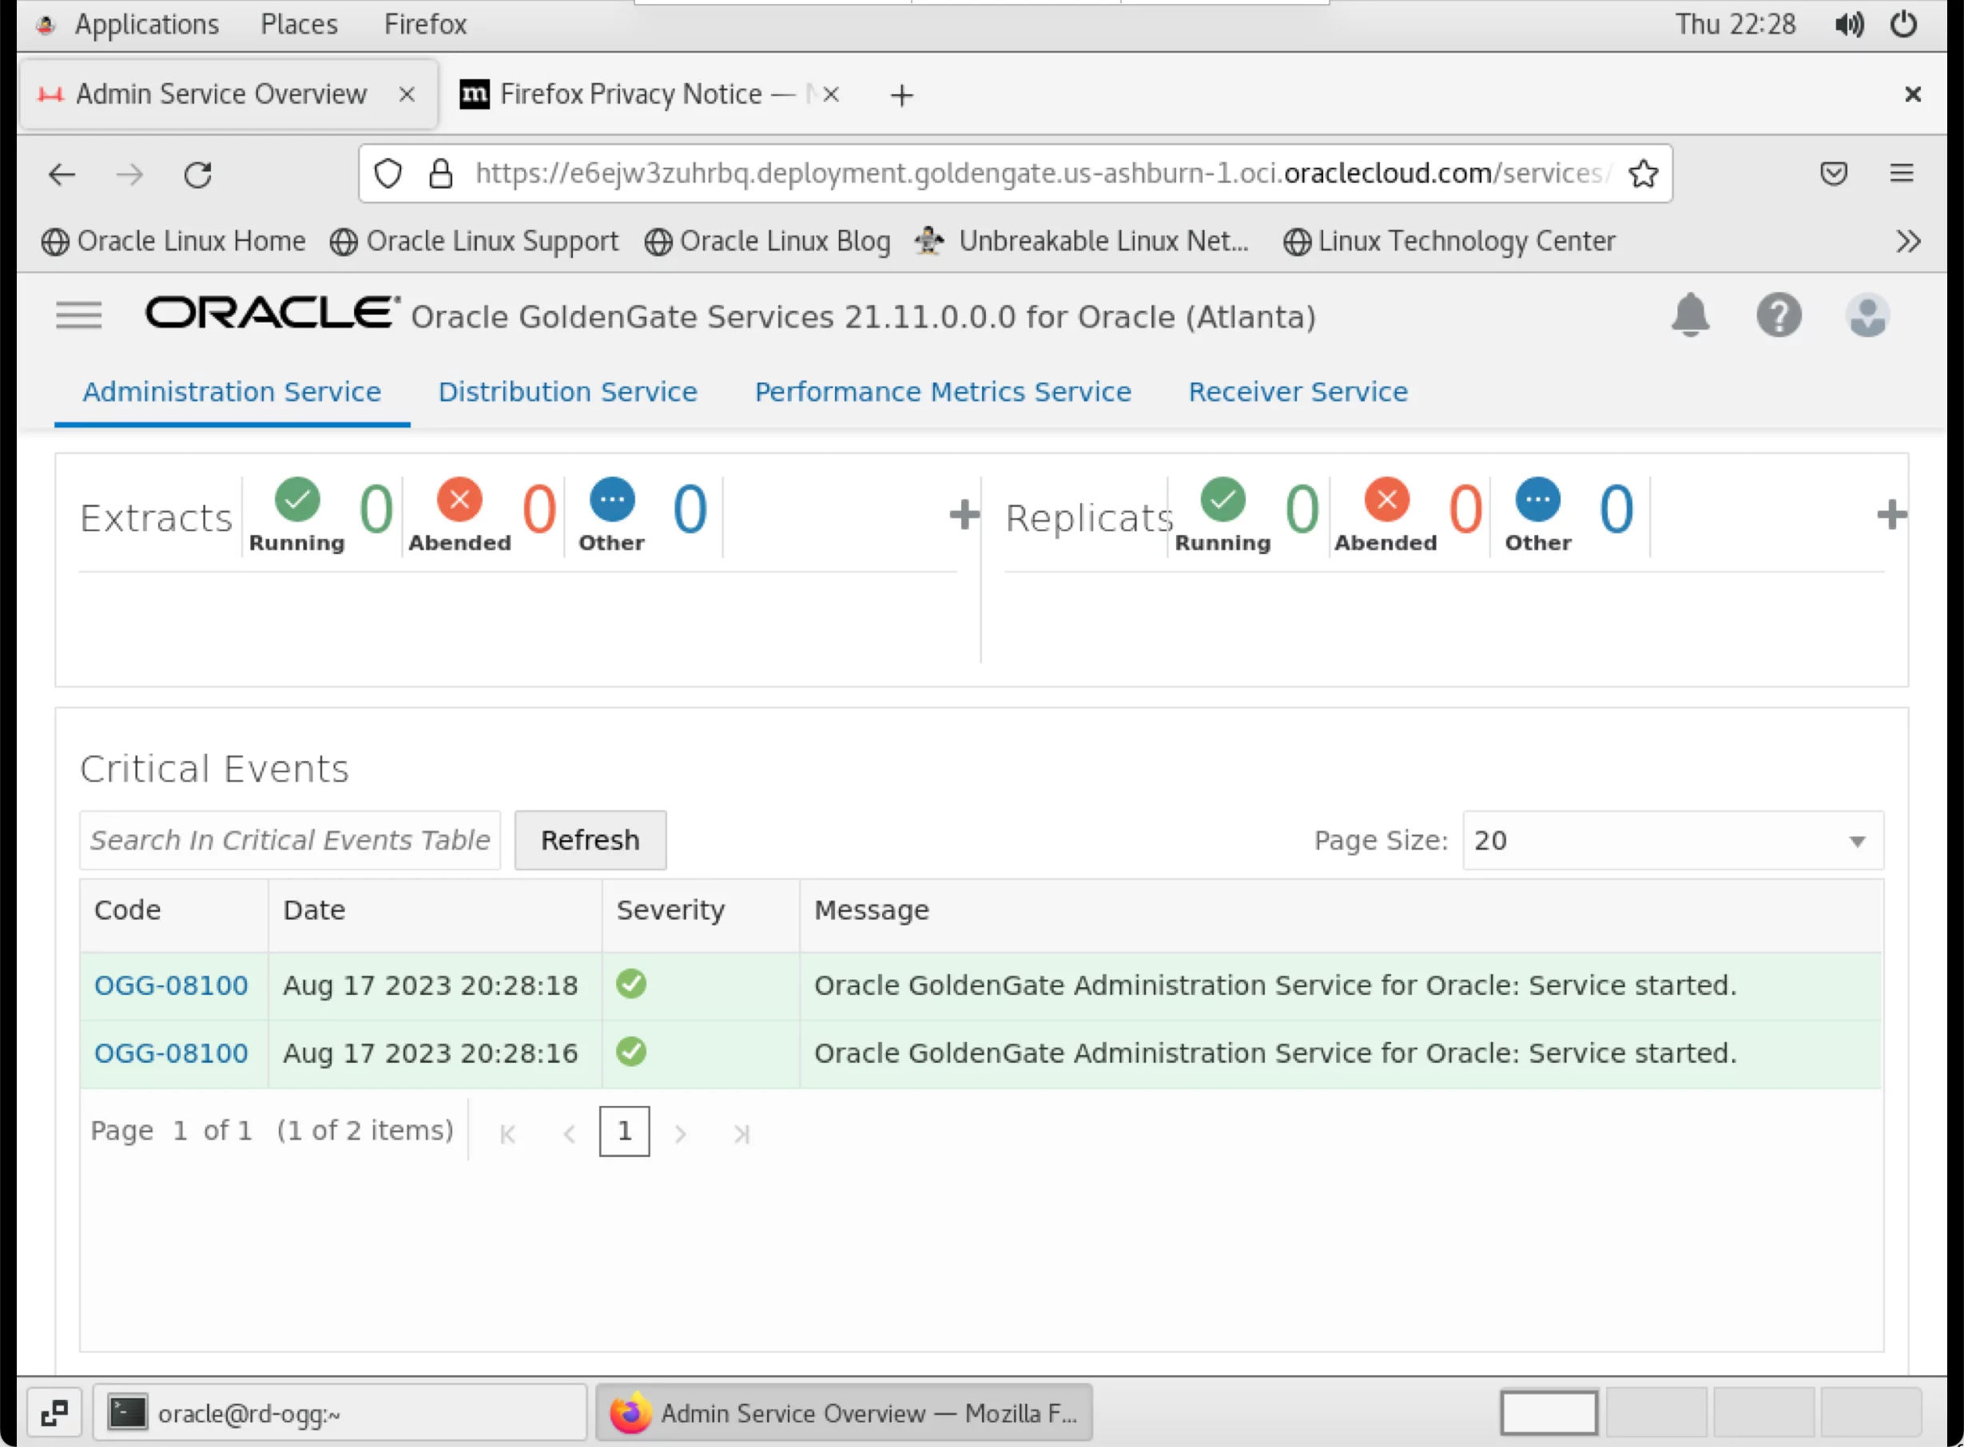Image resolution: width=1964 pixels, height=1447 pixels.
Task: Switch to Receiver Service tab
Action: [1298, 391]
